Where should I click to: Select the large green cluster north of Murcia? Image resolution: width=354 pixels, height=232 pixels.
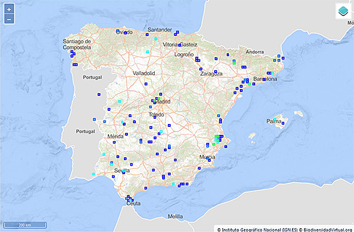tap(218, 138)
